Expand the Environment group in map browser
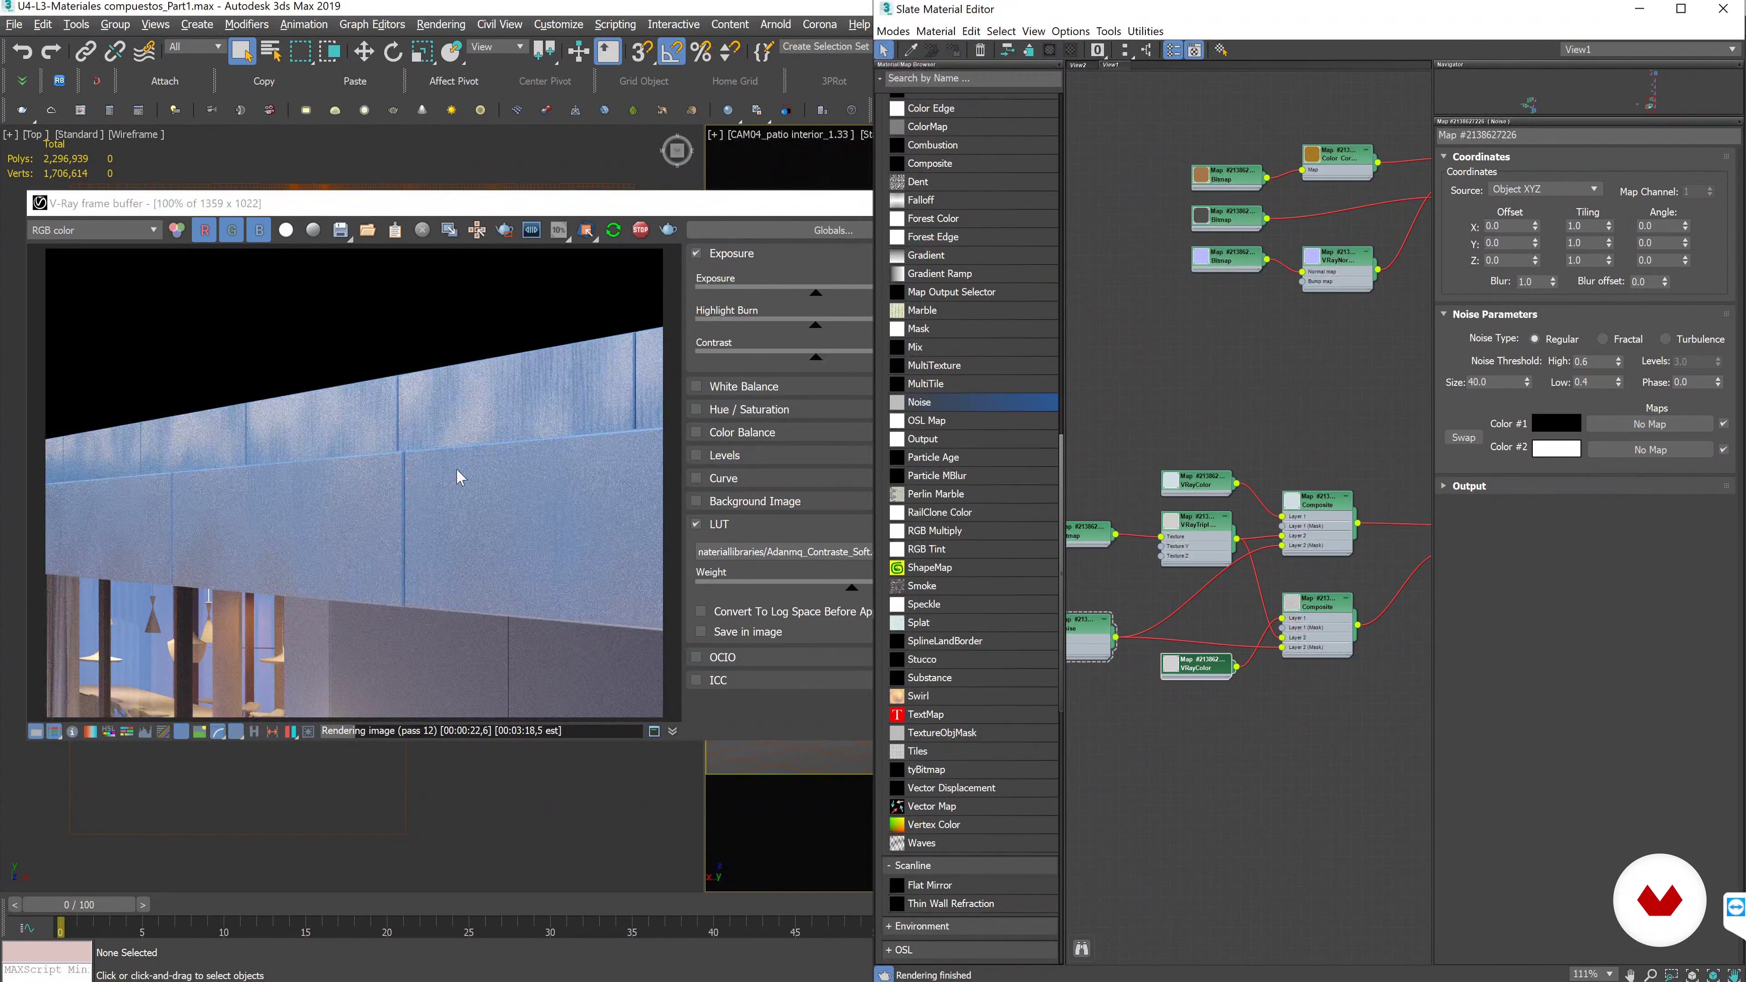 (888, 927)
